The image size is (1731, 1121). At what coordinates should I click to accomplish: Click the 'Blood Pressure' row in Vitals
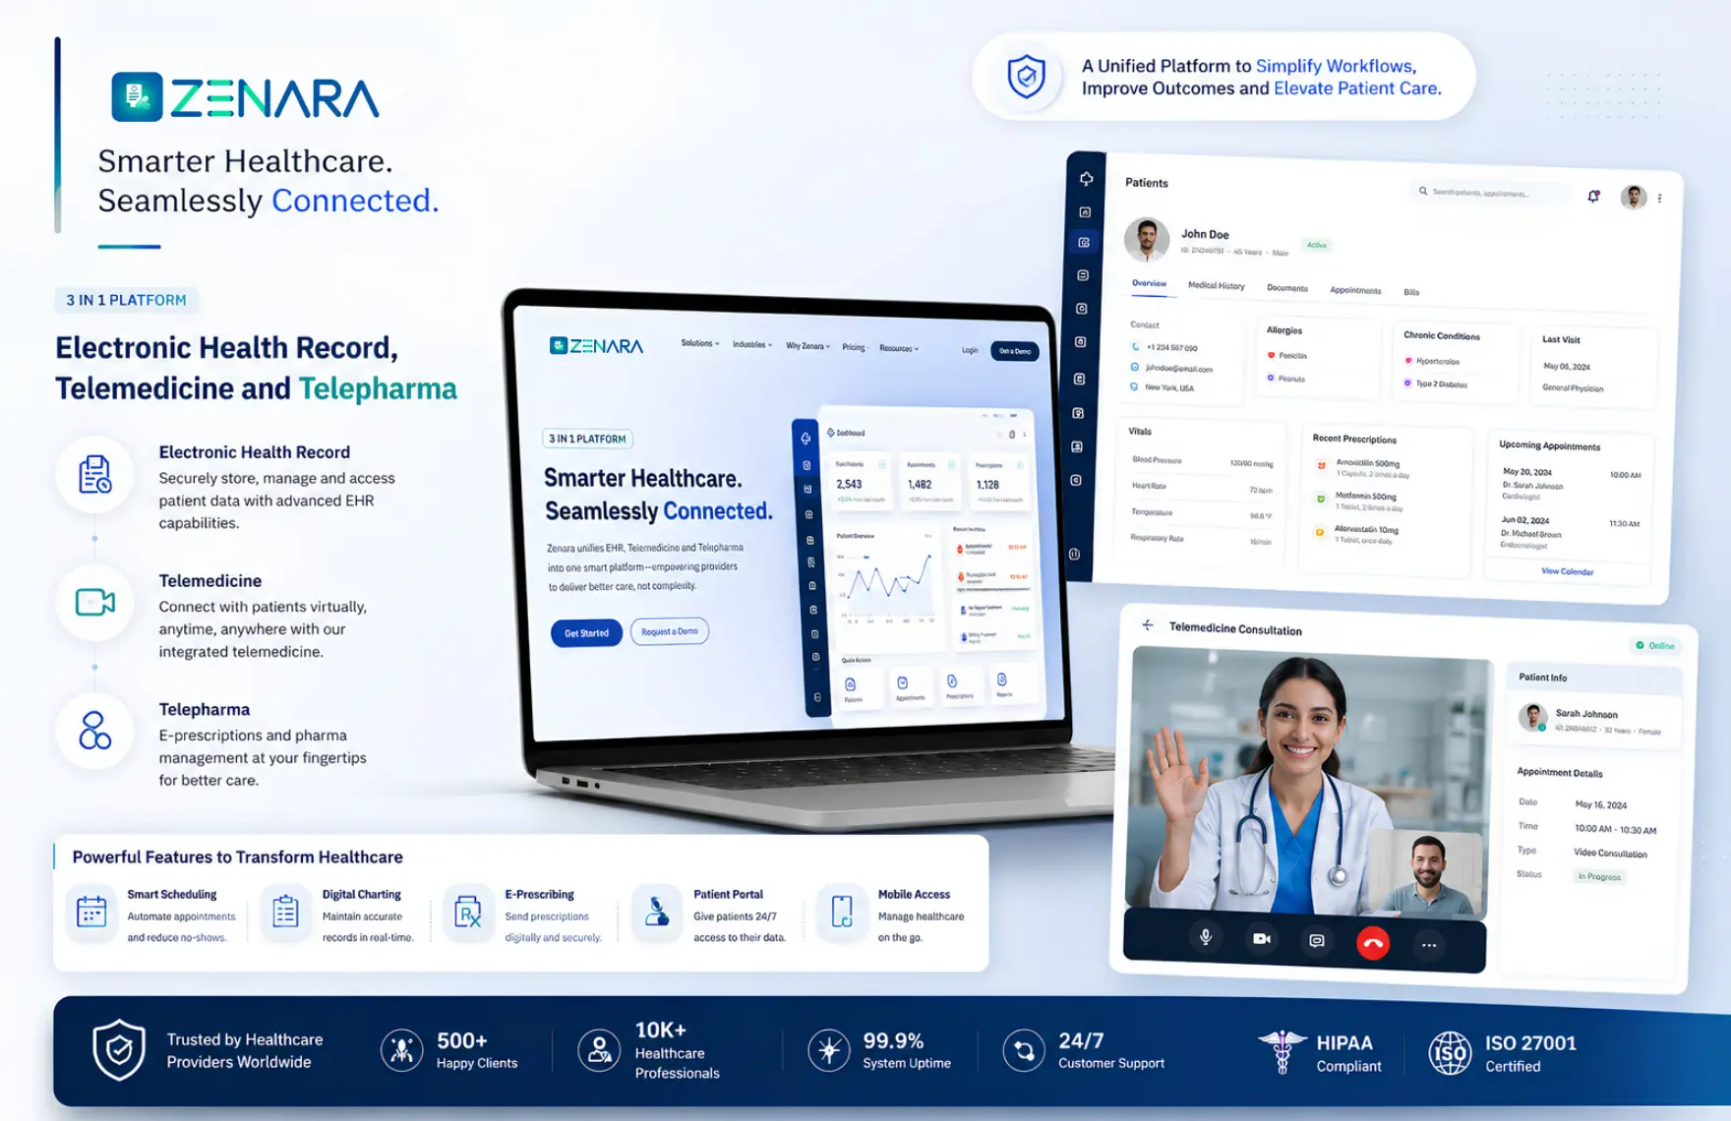click(x=1203, y=461)
